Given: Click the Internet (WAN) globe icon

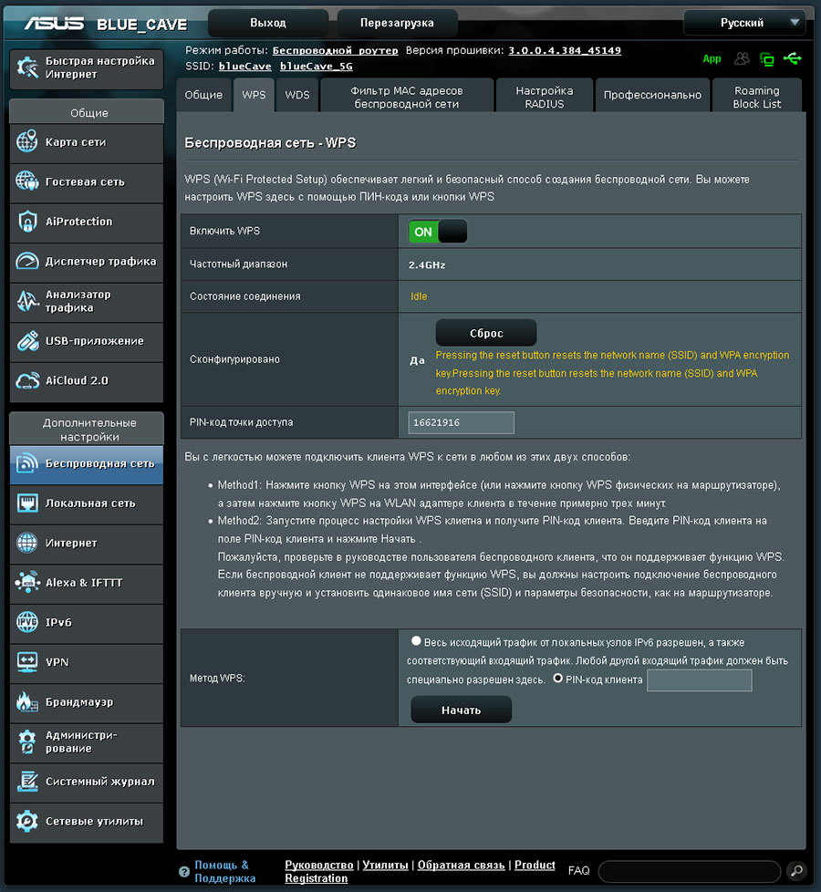Looking at the screenshot, I should coord(26,543).
